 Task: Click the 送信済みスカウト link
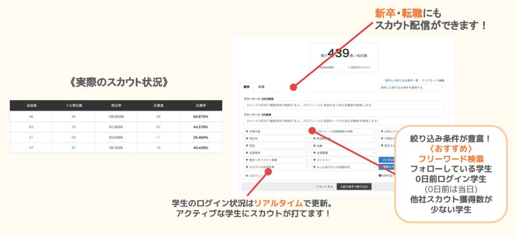(x=360, y=67)
